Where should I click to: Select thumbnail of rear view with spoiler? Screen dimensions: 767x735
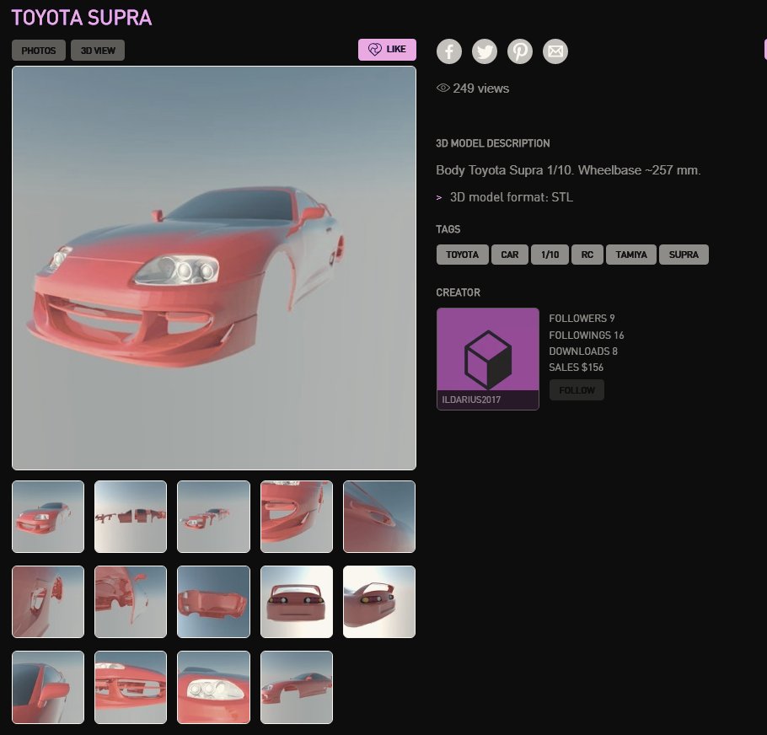pyautogui.click(x=297, y=602)
